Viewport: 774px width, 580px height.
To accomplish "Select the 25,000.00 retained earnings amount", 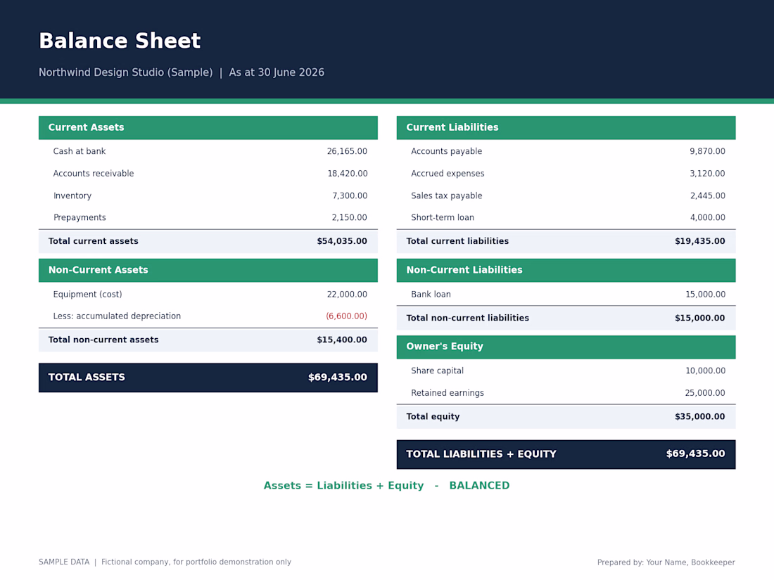I will click(705, 393).
